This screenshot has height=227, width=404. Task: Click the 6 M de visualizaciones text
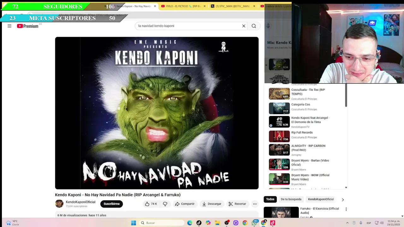72,215
